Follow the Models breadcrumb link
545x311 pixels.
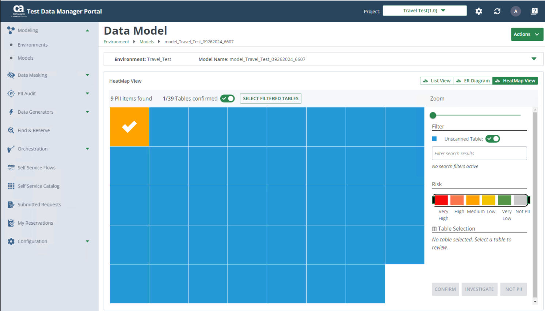click(x=146, y=42)
